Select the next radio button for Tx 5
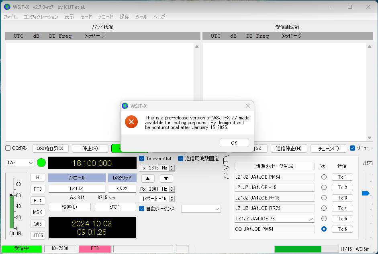Image resolution: width=378 pixels, height=254 pixels. [324, 218]
